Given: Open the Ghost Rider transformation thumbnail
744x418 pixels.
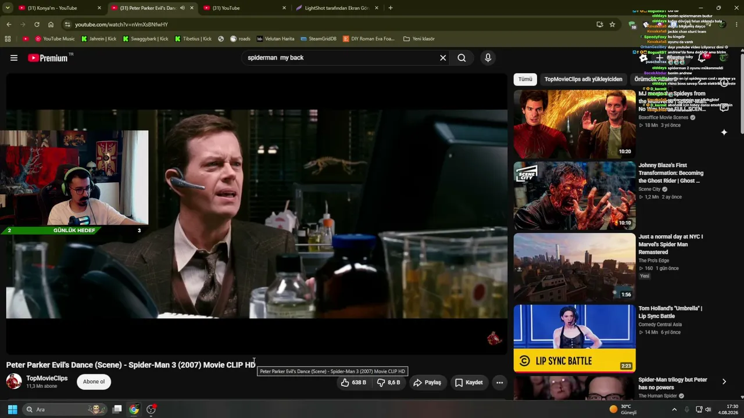Looking at the screenshot, I should pyautogui.click(x=574, y=196).
